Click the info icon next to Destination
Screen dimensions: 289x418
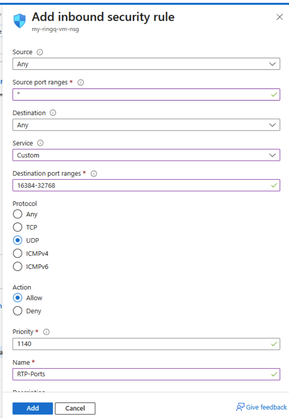click(x=52, y=113)
